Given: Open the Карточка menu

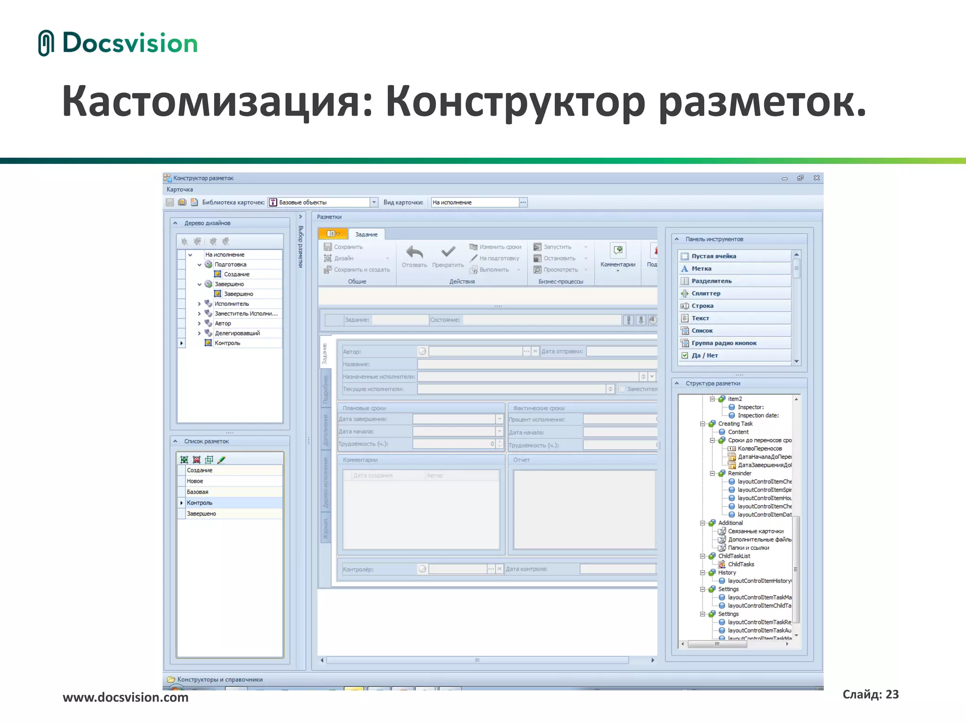Looking at the screenshot, I should 180,189.
